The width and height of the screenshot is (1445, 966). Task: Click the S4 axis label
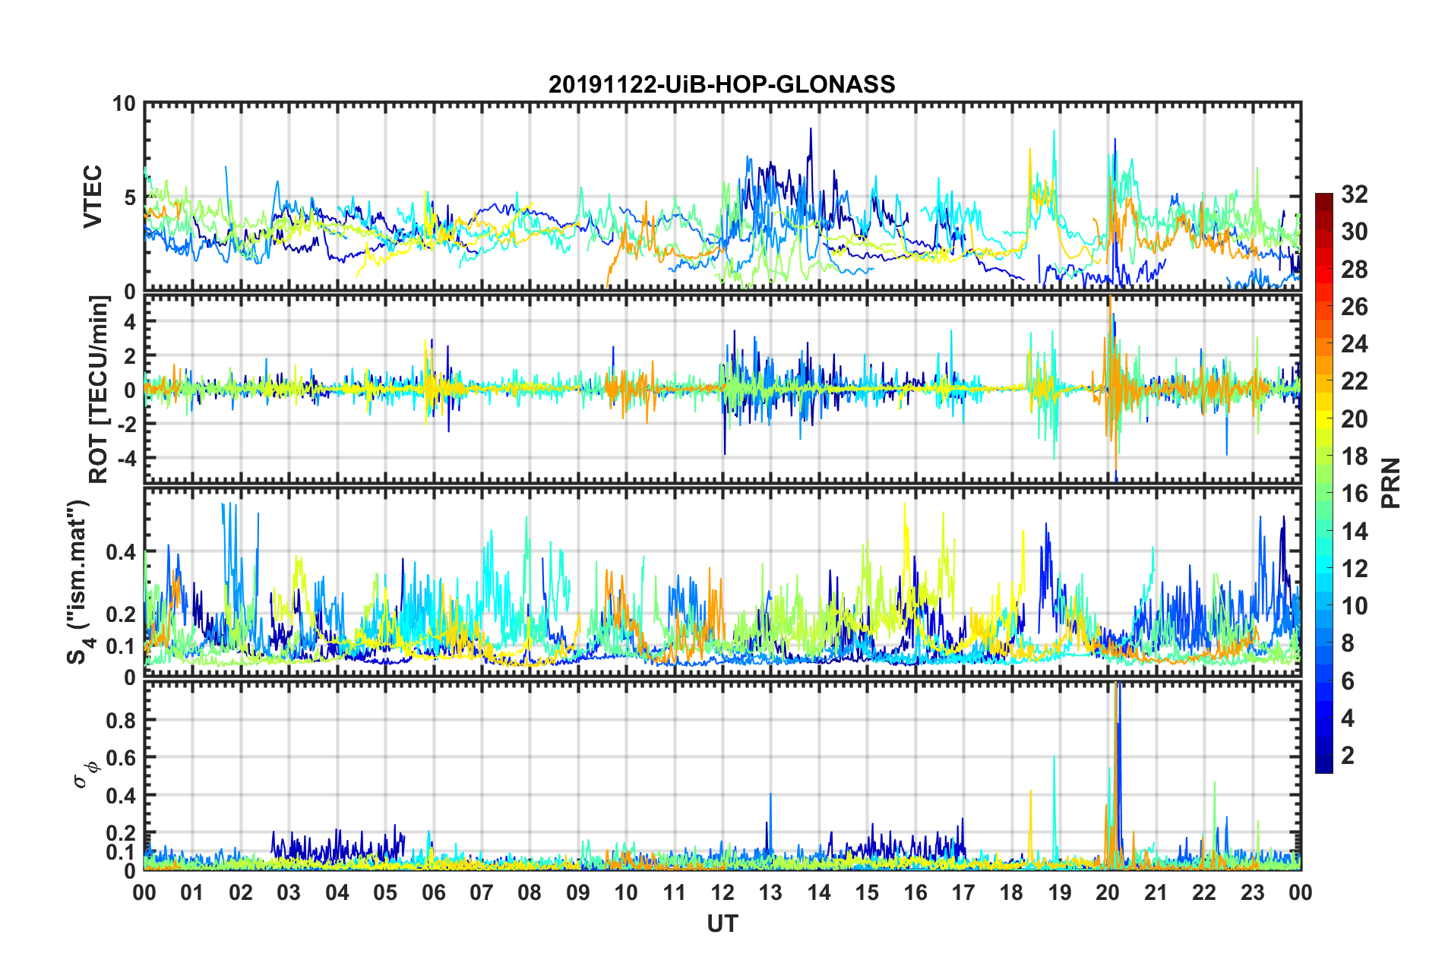[x=79, y=582]
